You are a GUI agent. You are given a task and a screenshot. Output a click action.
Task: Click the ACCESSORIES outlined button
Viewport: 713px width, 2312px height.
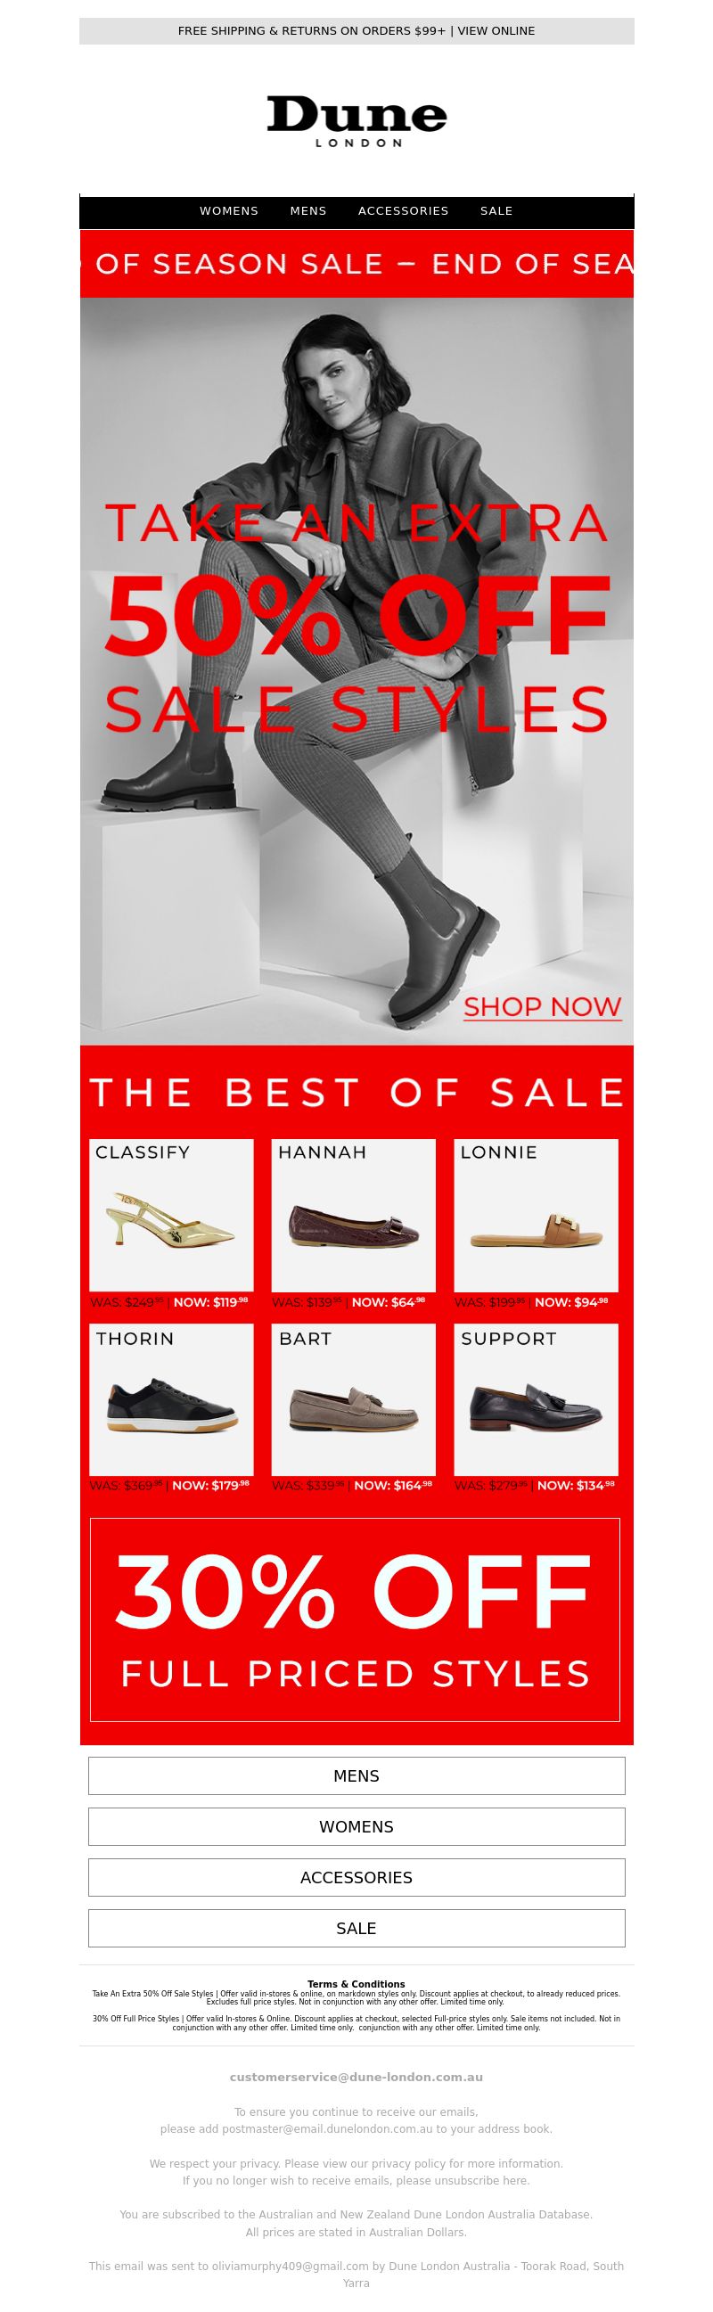[x=356, y=1878]
